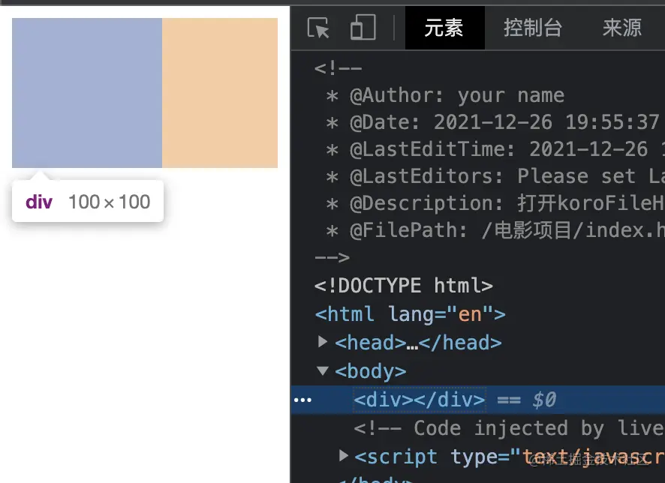Select the @LastEditors comment line

(x=495, y=176)
